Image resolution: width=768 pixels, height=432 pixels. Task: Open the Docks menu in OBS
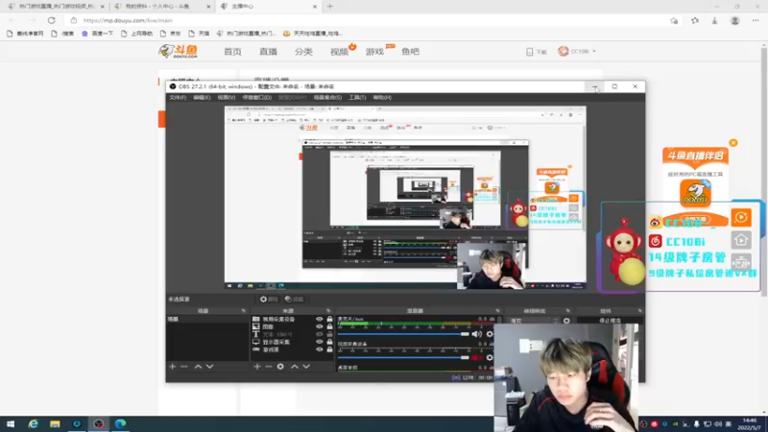tap(256, 98)
